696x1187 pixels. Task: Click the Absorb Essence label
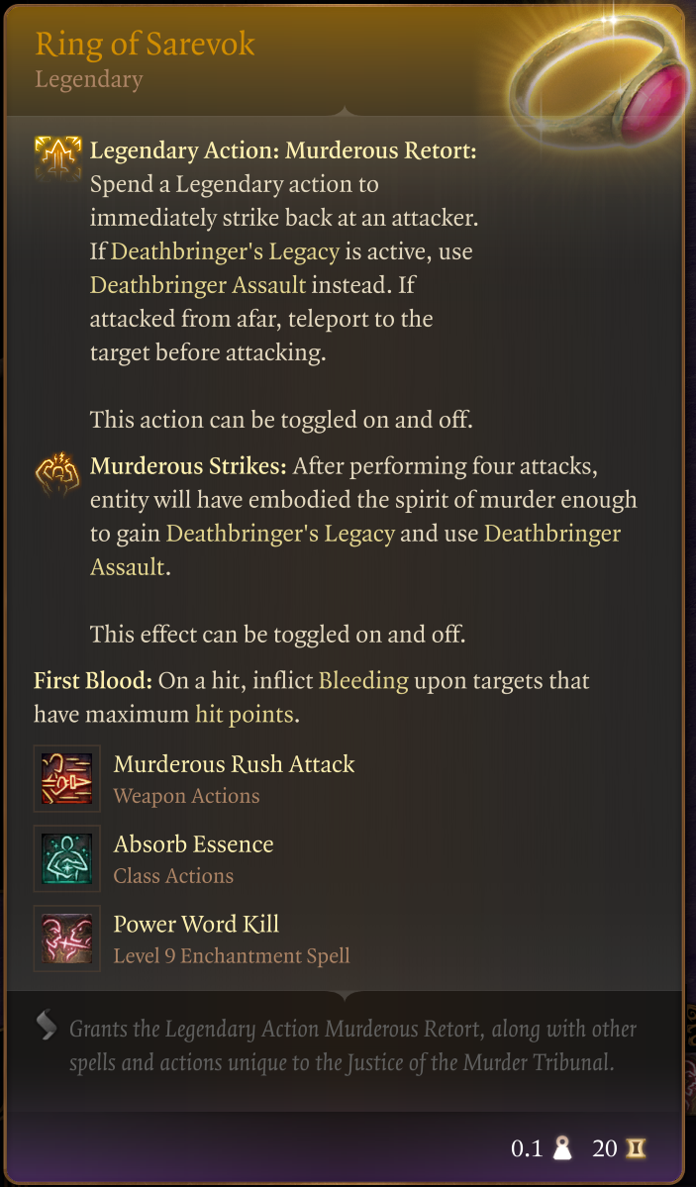193,844
